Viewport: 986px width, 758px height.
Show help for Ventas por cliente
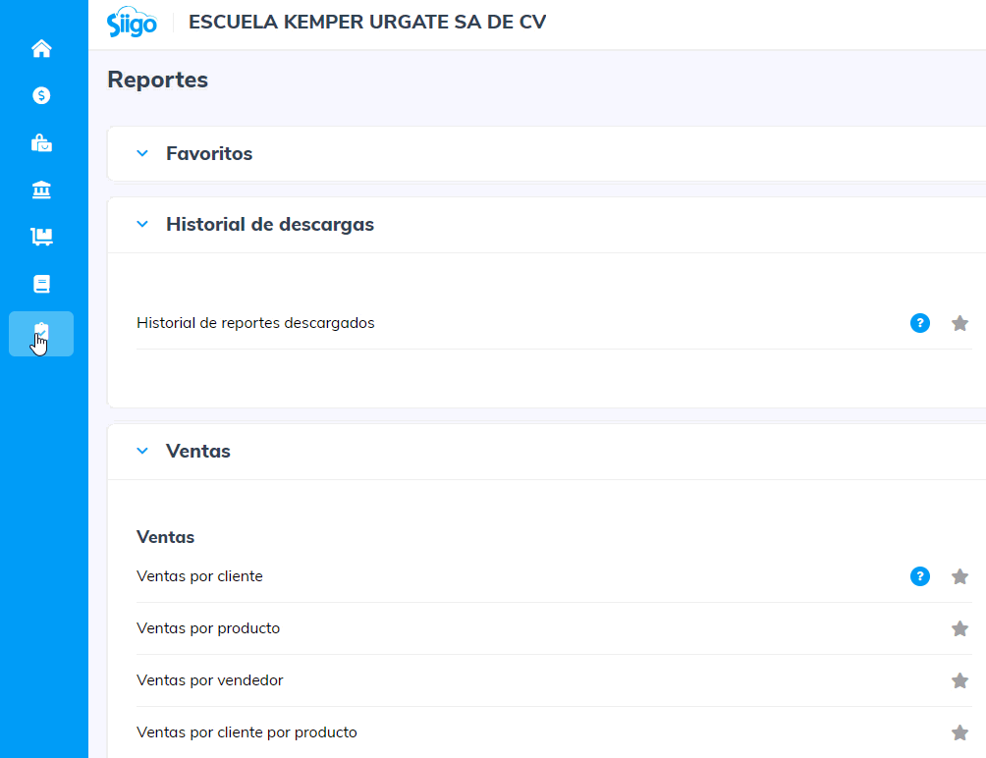click(x=919, y=576)
